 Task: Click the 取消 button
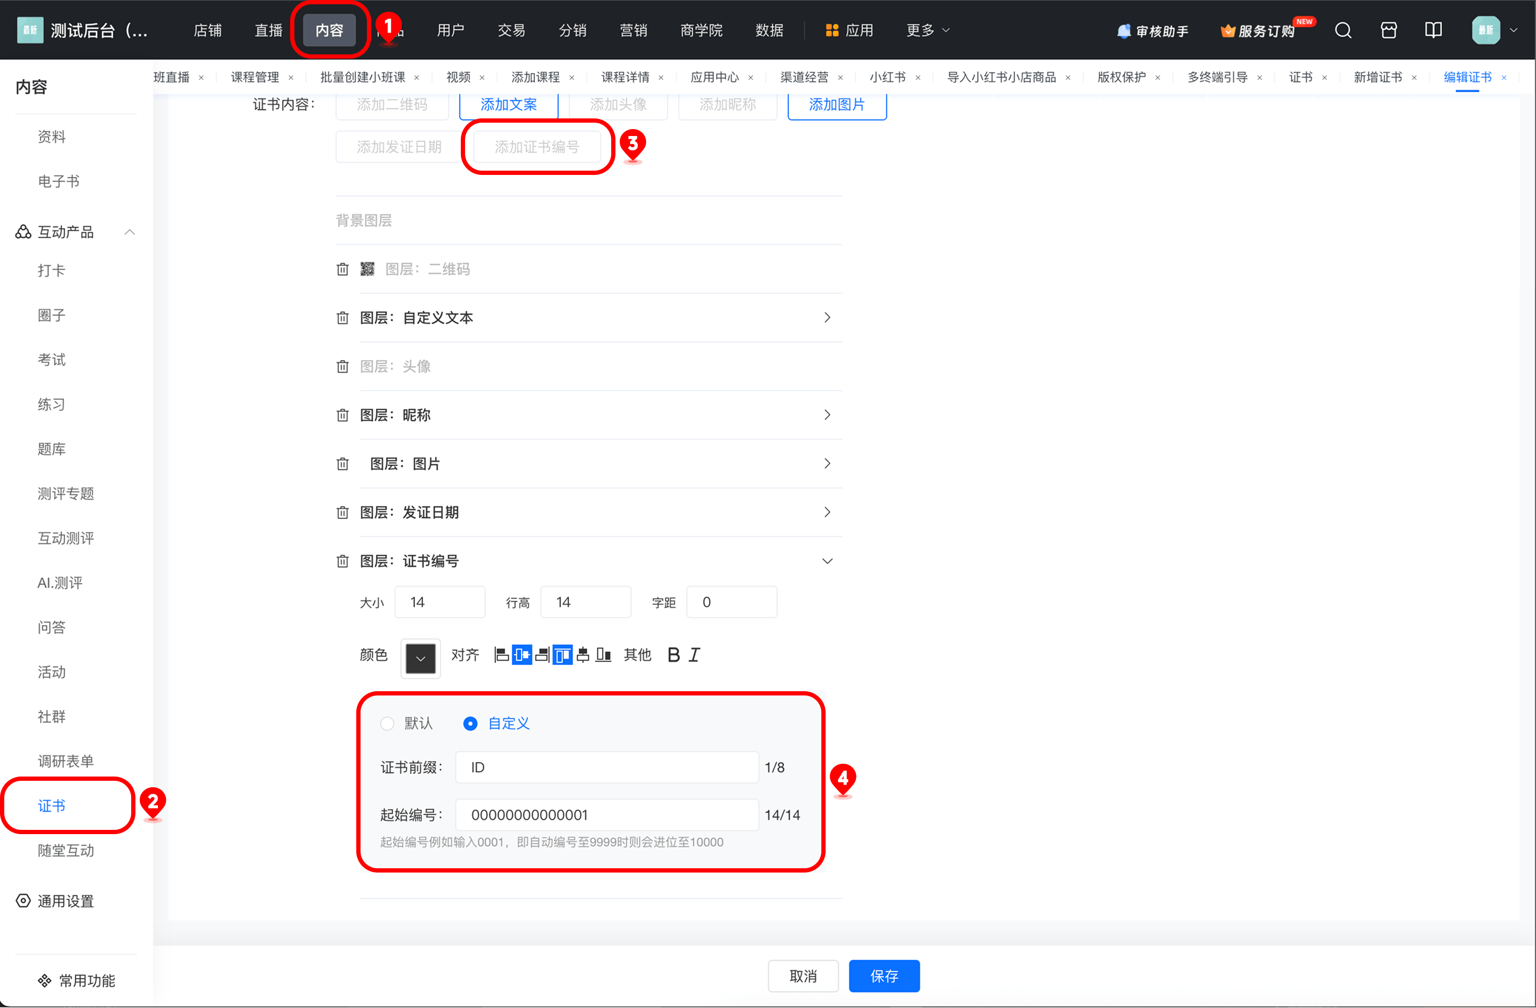pos(803,977)
